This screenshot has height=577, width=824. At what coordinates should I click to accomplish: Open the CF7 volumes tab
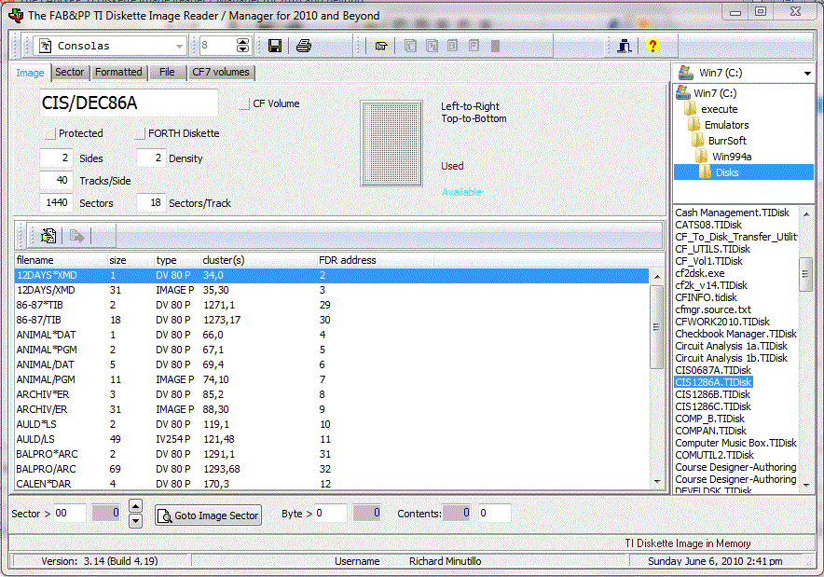coord(220,72)
